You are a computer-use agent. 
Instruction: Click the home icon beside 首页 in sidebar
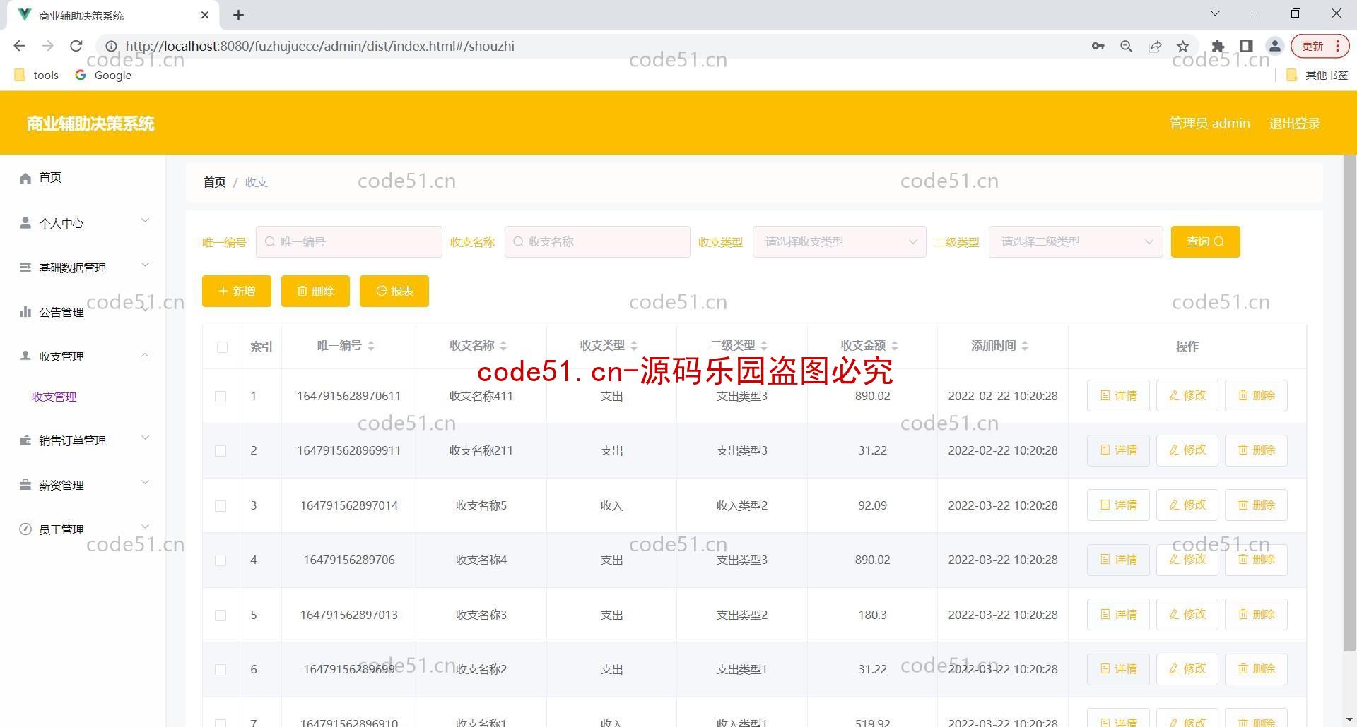point(25,178)
